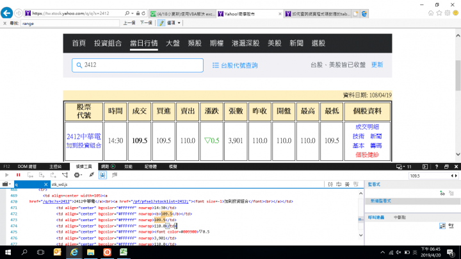461x259 pixels.
Task: Click find bar next match button
Action: click(x=146, y=23)
